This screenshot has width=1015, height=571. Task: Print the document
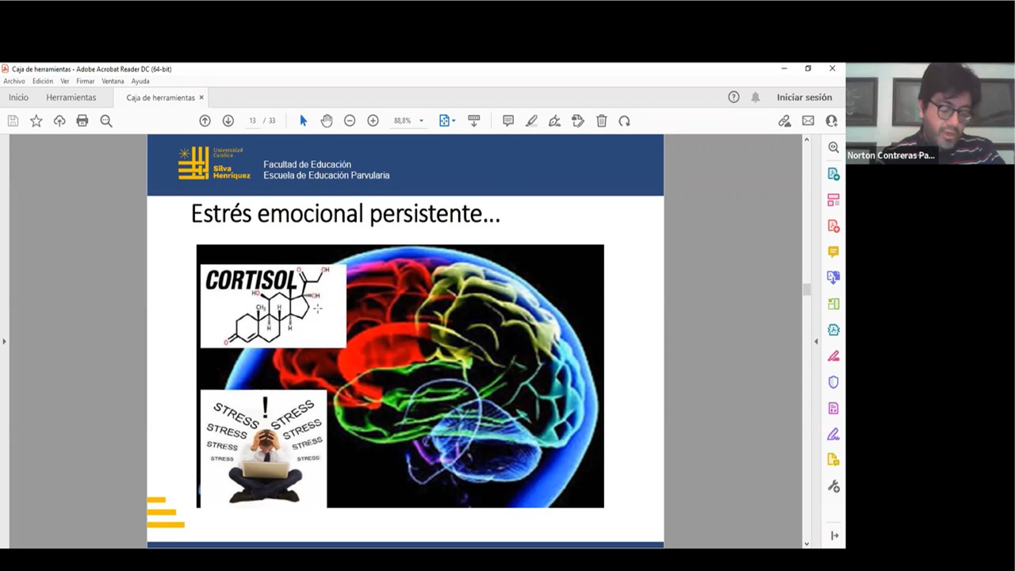click(x=82, y=121)
